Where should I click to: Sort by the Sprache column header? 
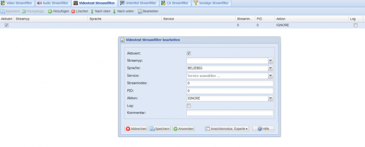click(124, 19)
